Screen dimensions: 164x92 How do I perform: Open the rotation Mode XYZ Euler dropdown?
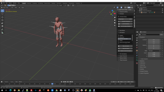click(154, 51)
